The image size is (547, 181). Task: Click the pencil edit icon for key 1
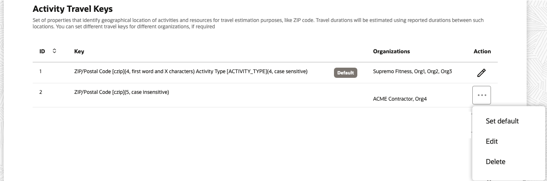pyautogui.click(x=481, y=73)
